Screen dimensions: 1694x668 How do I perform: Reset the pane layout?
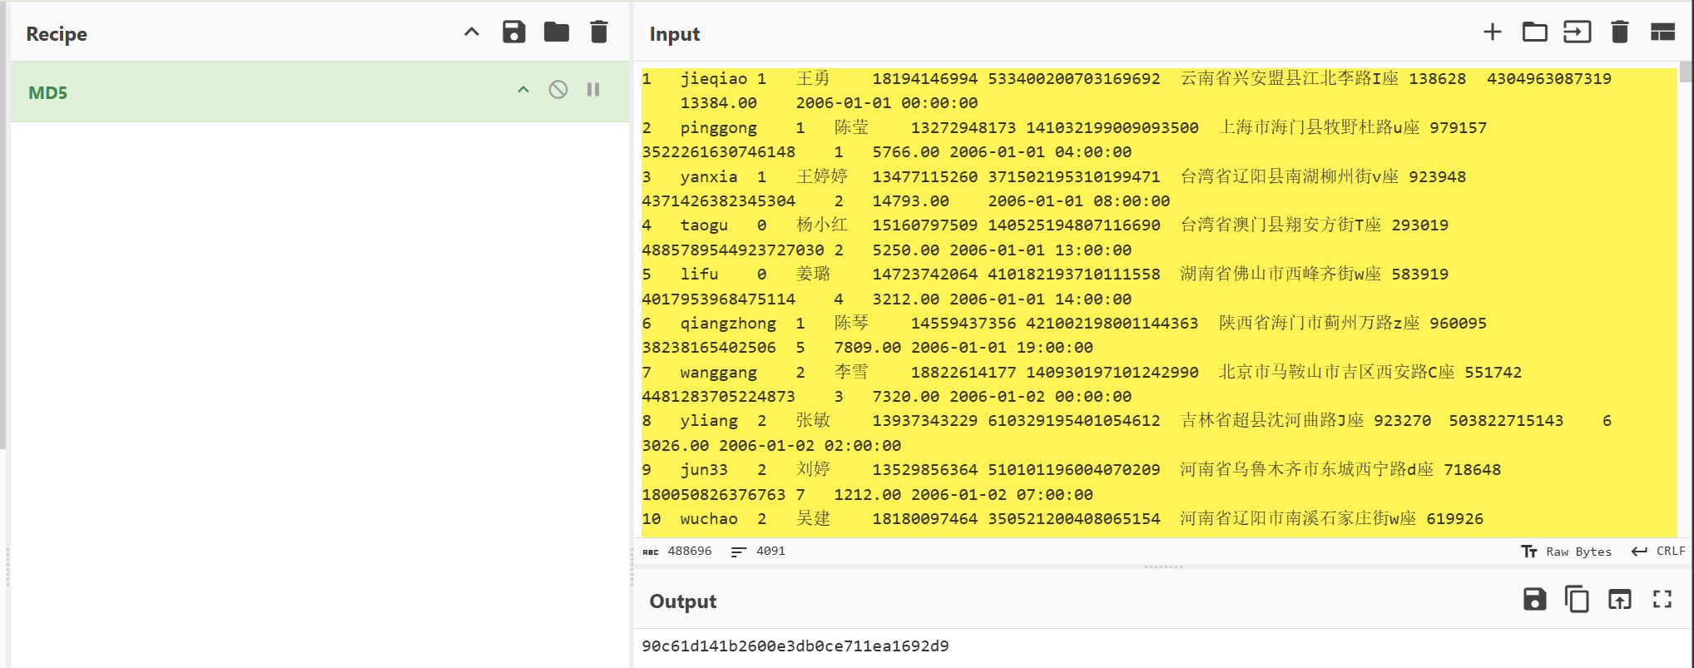point(1662,32)
